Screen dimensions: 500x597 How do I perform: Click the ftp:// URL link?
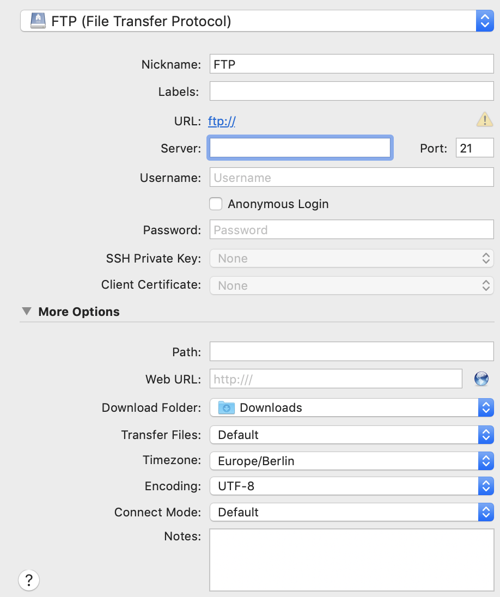tap(222, 121)
